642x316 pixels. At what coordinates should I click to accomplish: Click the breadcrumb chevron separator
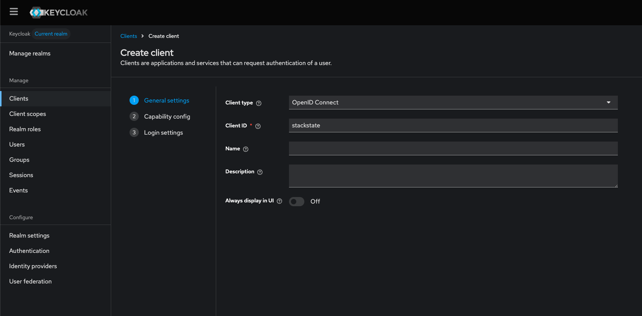tap(143, 36)
